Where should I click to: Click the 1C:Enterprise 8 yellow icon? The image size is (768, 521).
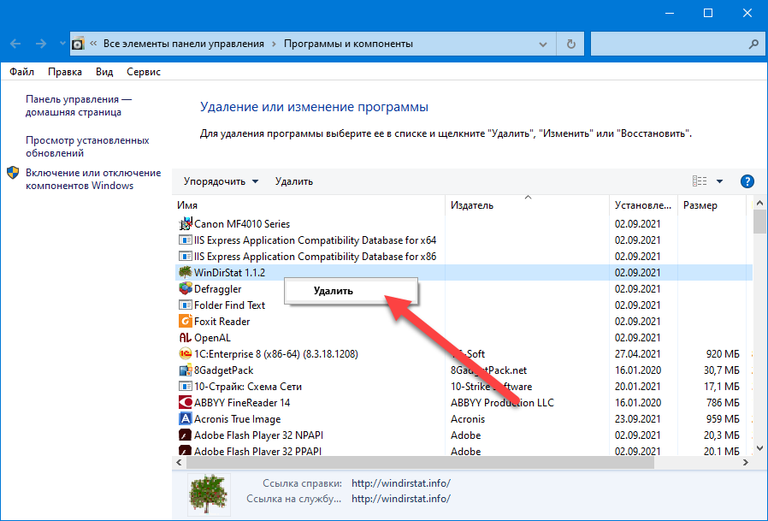185,353
